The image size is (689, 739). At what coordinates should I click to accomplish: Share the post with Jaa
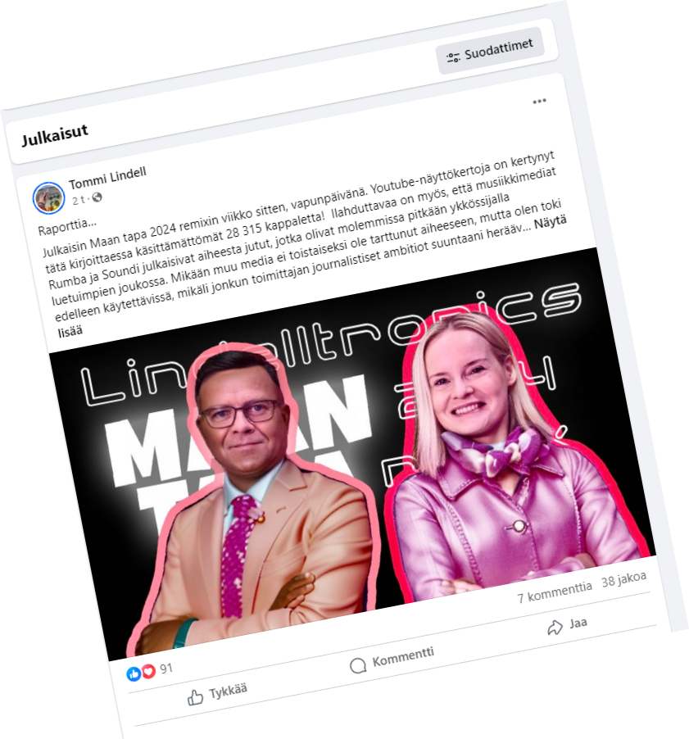coord(568,625)
